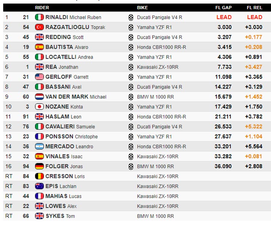Click the red LEAD text under FL GAP

pyautogui.click(x=224, y=17)
